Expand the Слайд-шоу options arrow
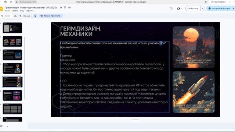This screenshot has width=235, height=132. point(202,8)
